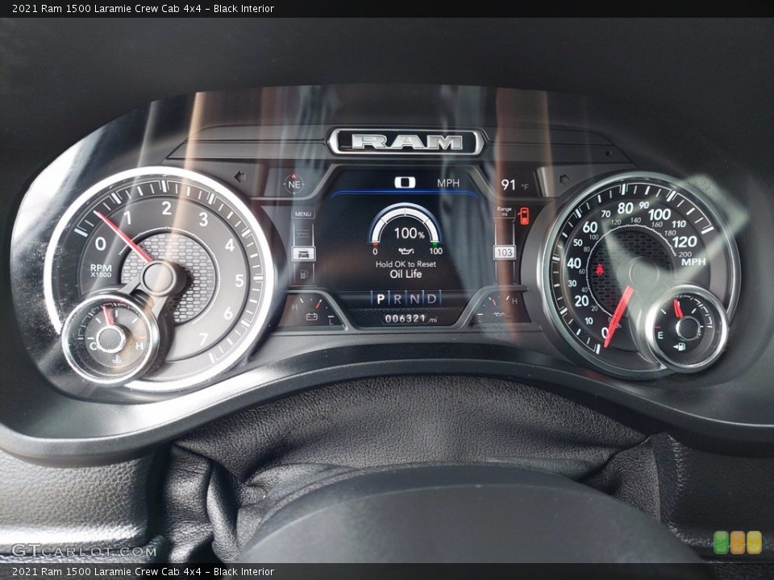774x580 pixels.
Task: Select gear indicator P
Action: tap(380, 299)
